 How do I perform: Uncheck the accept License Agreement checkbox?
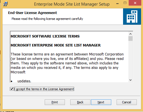12,89
